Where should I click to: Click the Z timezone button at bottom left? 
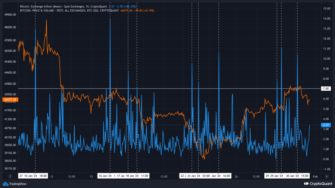pyautogui.click(x=10, y=176)
